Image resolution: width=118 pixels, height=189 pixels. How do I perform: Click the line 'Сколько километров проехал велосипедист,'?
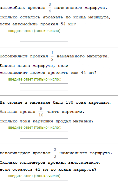[50, 163]
